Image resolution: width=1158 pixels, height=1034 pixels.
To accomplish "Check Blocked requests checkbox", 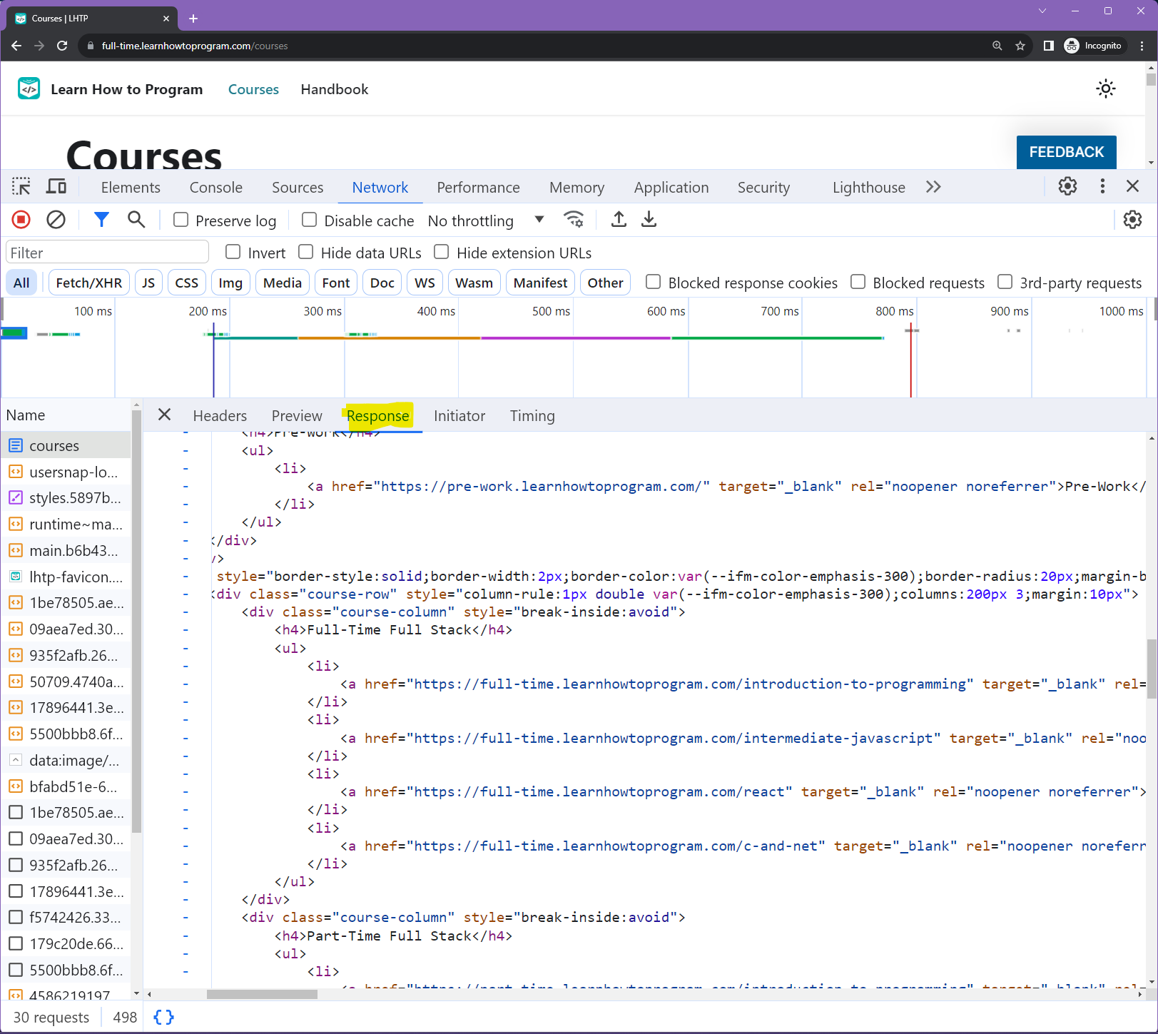I will pyautogui.click(x=858, y=282).
